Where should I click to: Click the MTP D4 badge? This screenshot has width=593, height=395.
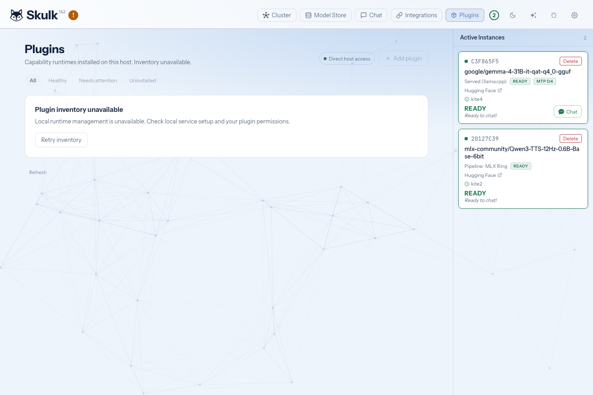point(544,81)
